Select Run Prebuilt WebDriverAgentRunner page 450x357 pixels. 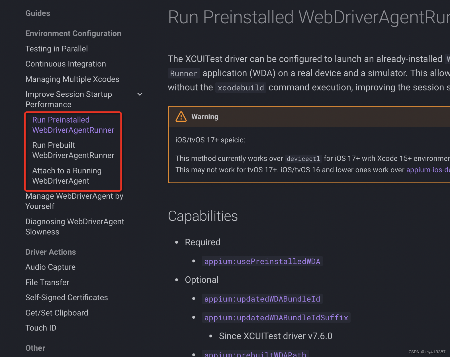(73, 150)
